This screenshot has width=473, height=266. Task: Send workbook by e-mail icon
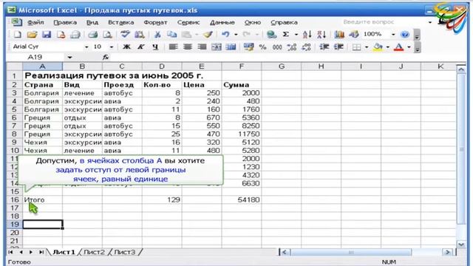tap(75, 35)
